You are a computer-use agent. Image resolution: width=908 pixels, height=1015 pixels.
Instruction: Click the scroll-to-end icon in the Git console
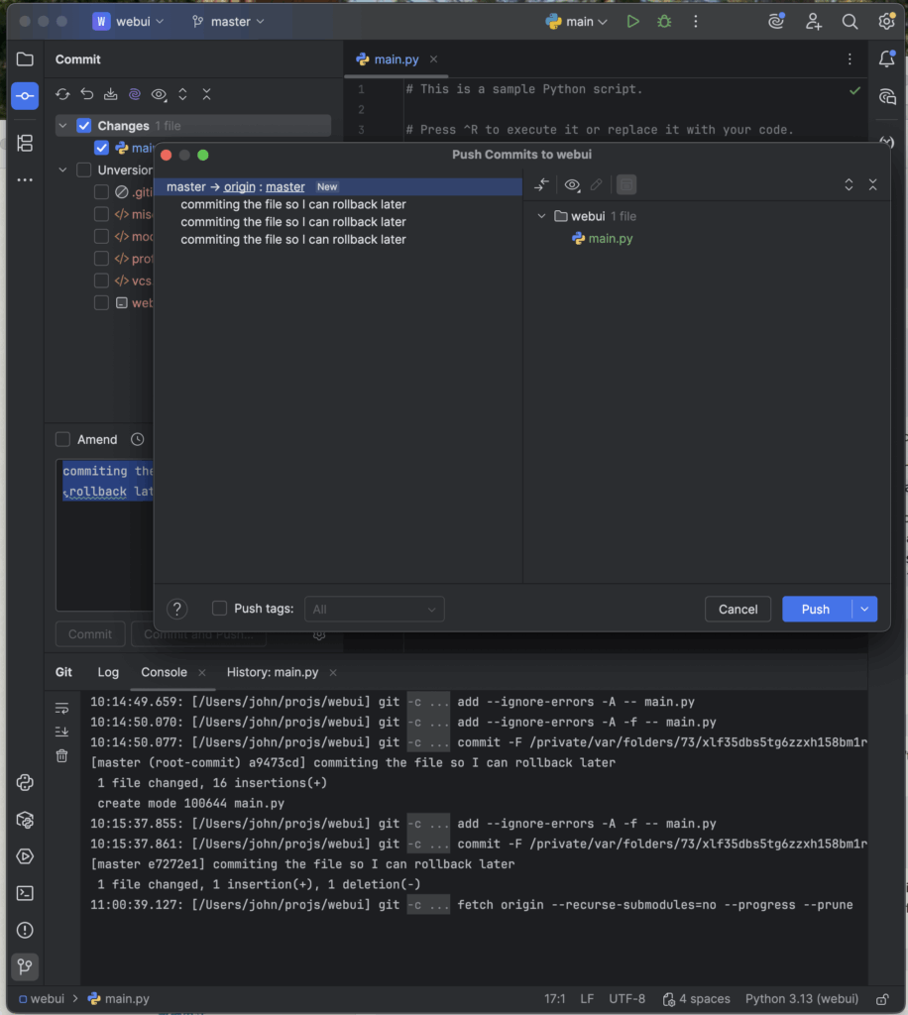point(61,732)
